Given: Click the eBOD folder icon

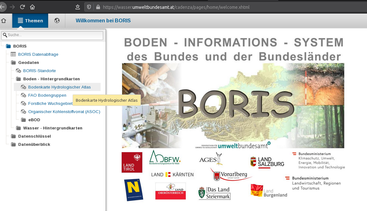Looking at the screenshot, I should coord(23,120).
